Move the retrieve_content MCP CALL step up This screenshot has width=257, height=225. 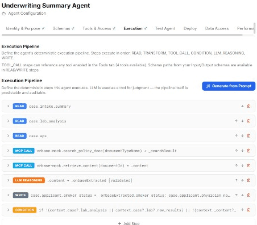coord(237,165)
